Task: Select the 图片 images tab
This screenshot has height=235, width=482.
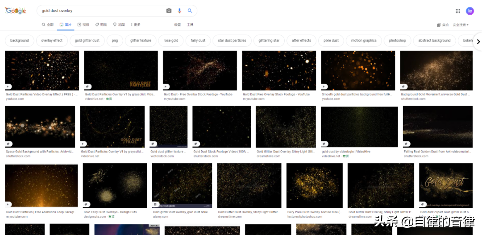Action: coord(66,25)
